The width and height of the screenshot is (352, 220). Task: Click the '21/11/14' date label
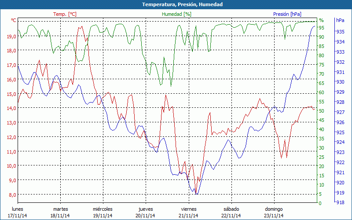point(189,216)
